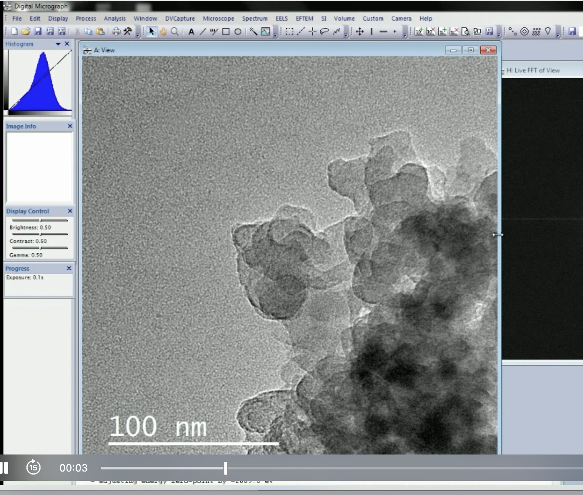Click the A: View window title

tap(104, 50)
